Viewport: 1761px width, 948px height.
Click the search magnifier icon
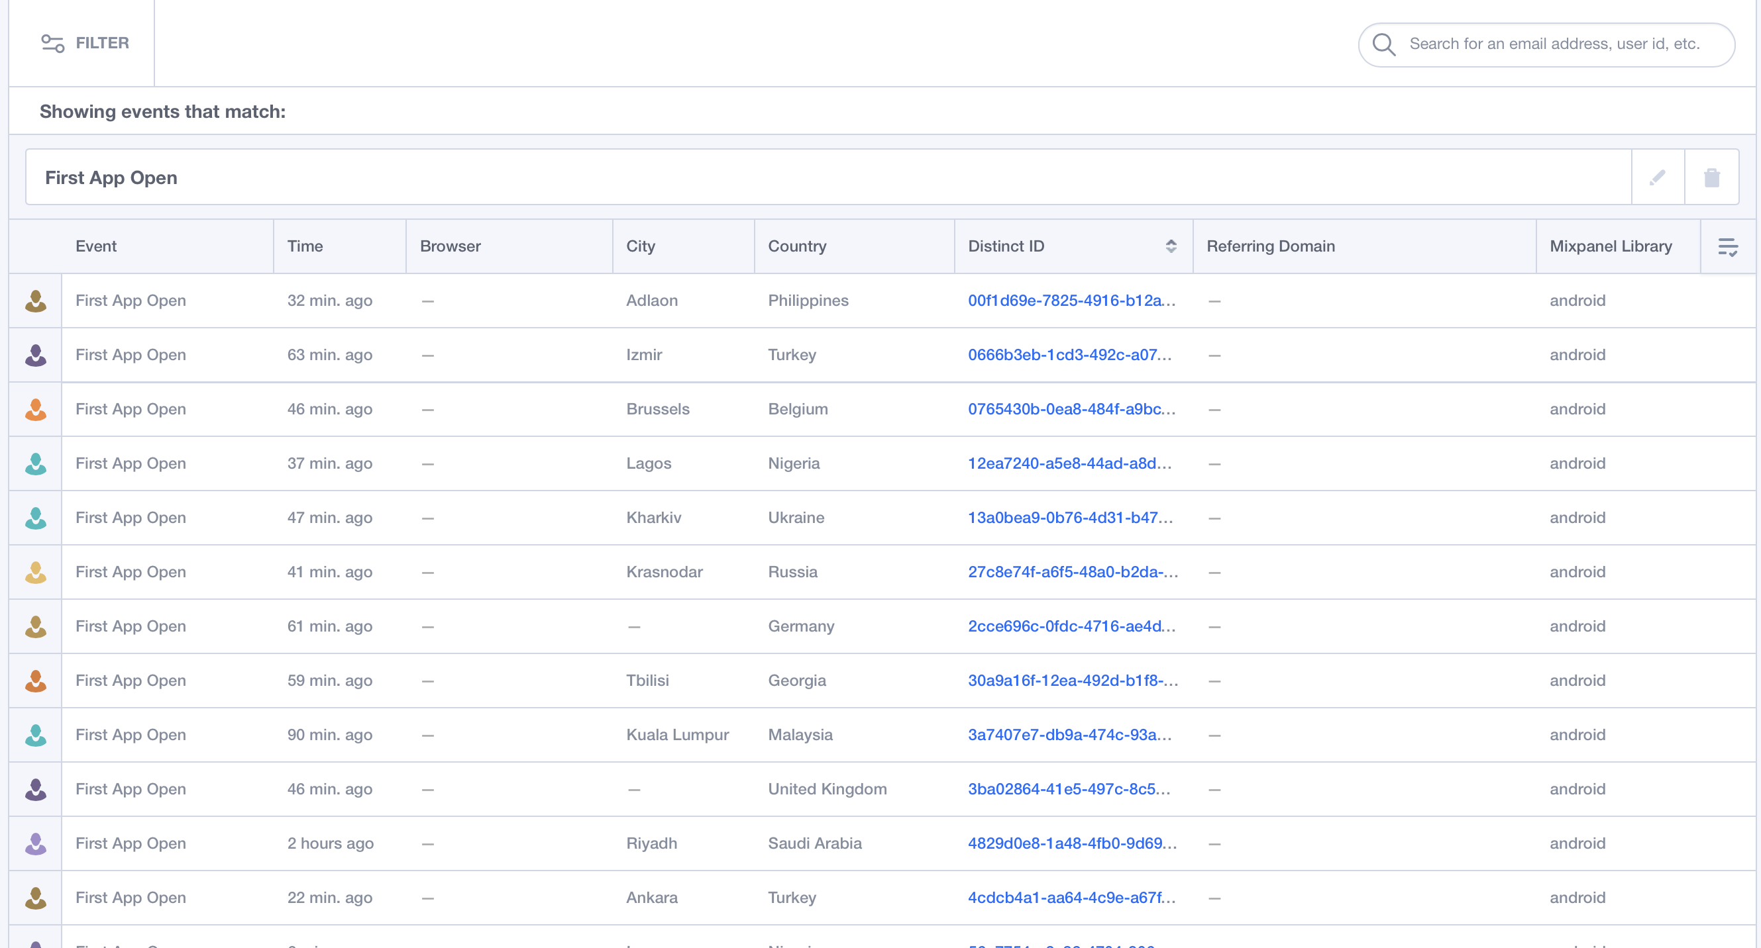click(1385, 44)
